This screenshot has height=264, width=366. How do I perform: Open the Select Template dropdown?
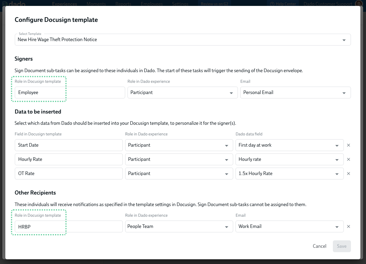click(183, 40)
